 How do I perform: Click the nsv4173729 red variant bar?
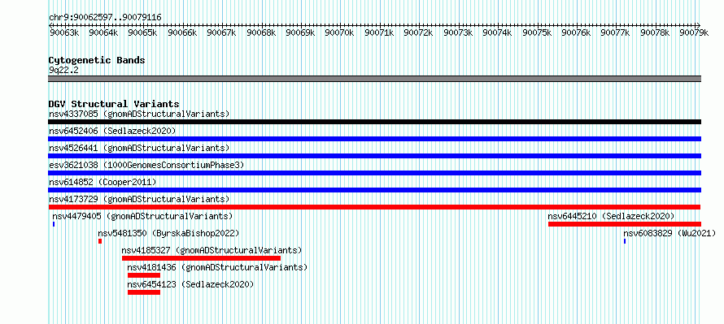tap(374, 207)
